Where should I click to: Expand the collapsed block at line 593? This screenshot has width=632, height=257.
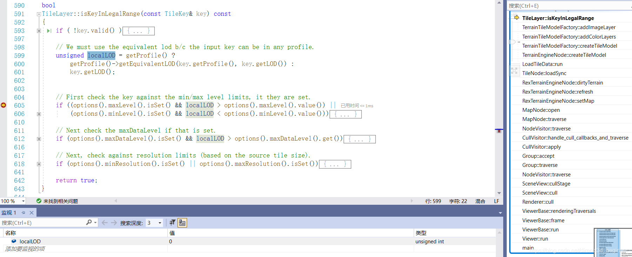click(39, 31)
